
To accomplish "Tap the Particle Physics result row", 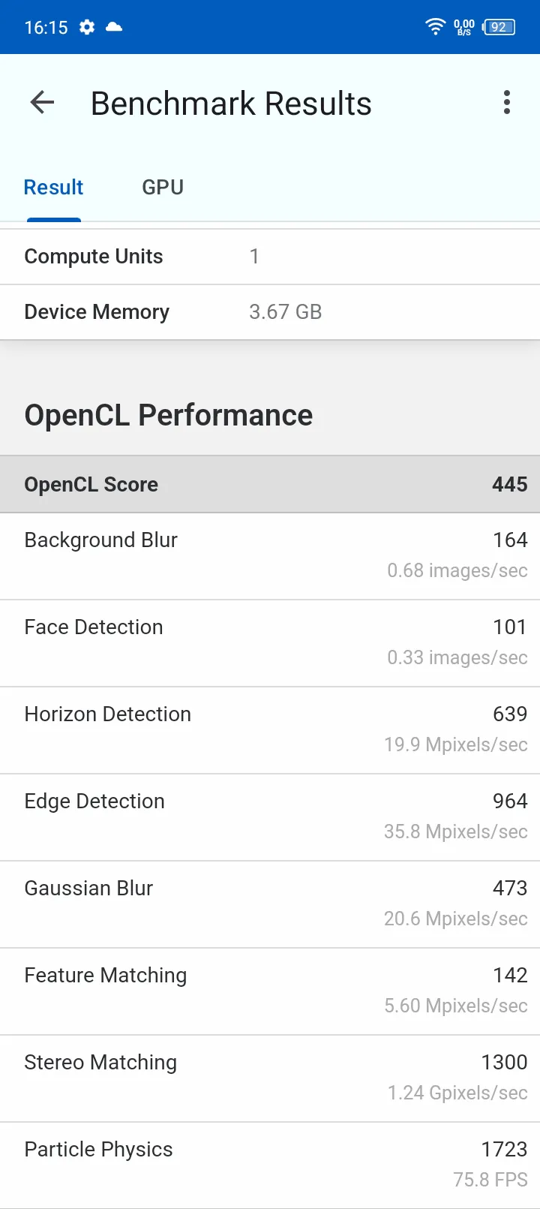I will (x=270, y=1165).
